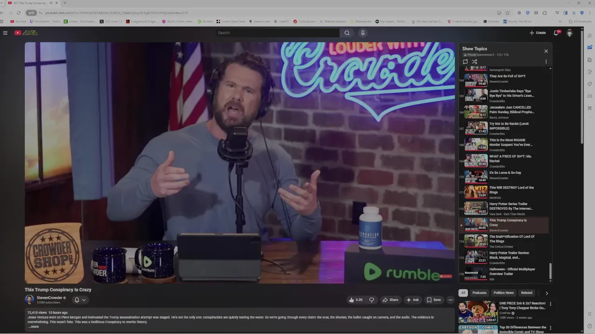
Task: Share this video
Action: (390, 300)
